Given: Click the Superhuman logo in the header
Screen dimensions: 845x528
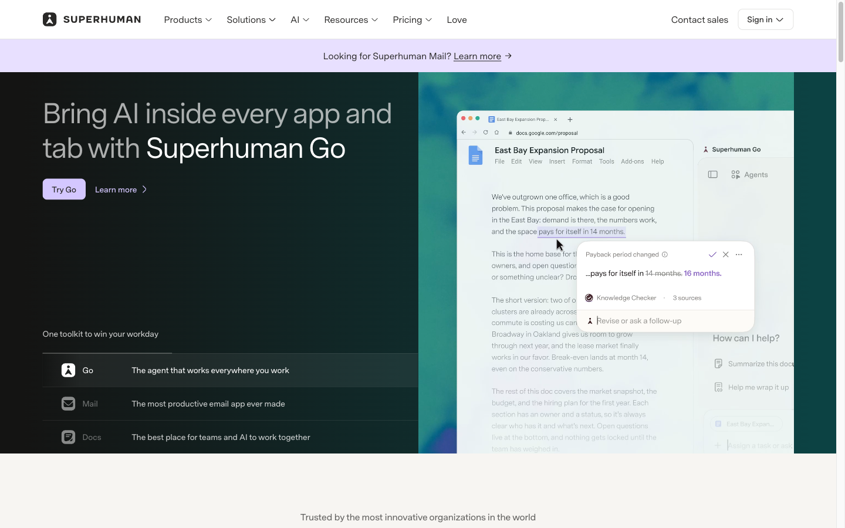Looking at the screenshot, I should (92, 19).
